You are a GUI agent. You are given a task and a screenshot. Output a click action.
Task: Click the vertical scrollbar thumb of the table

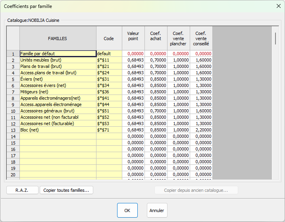pyautogui.click(x=275, y=39)
